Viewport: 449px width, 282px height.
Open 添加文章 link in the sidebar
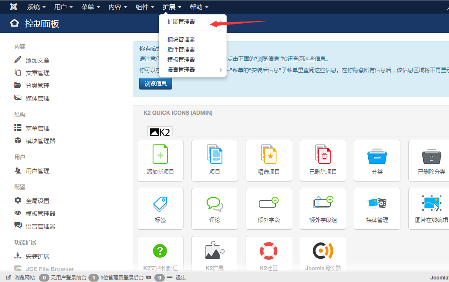[38, 60]
